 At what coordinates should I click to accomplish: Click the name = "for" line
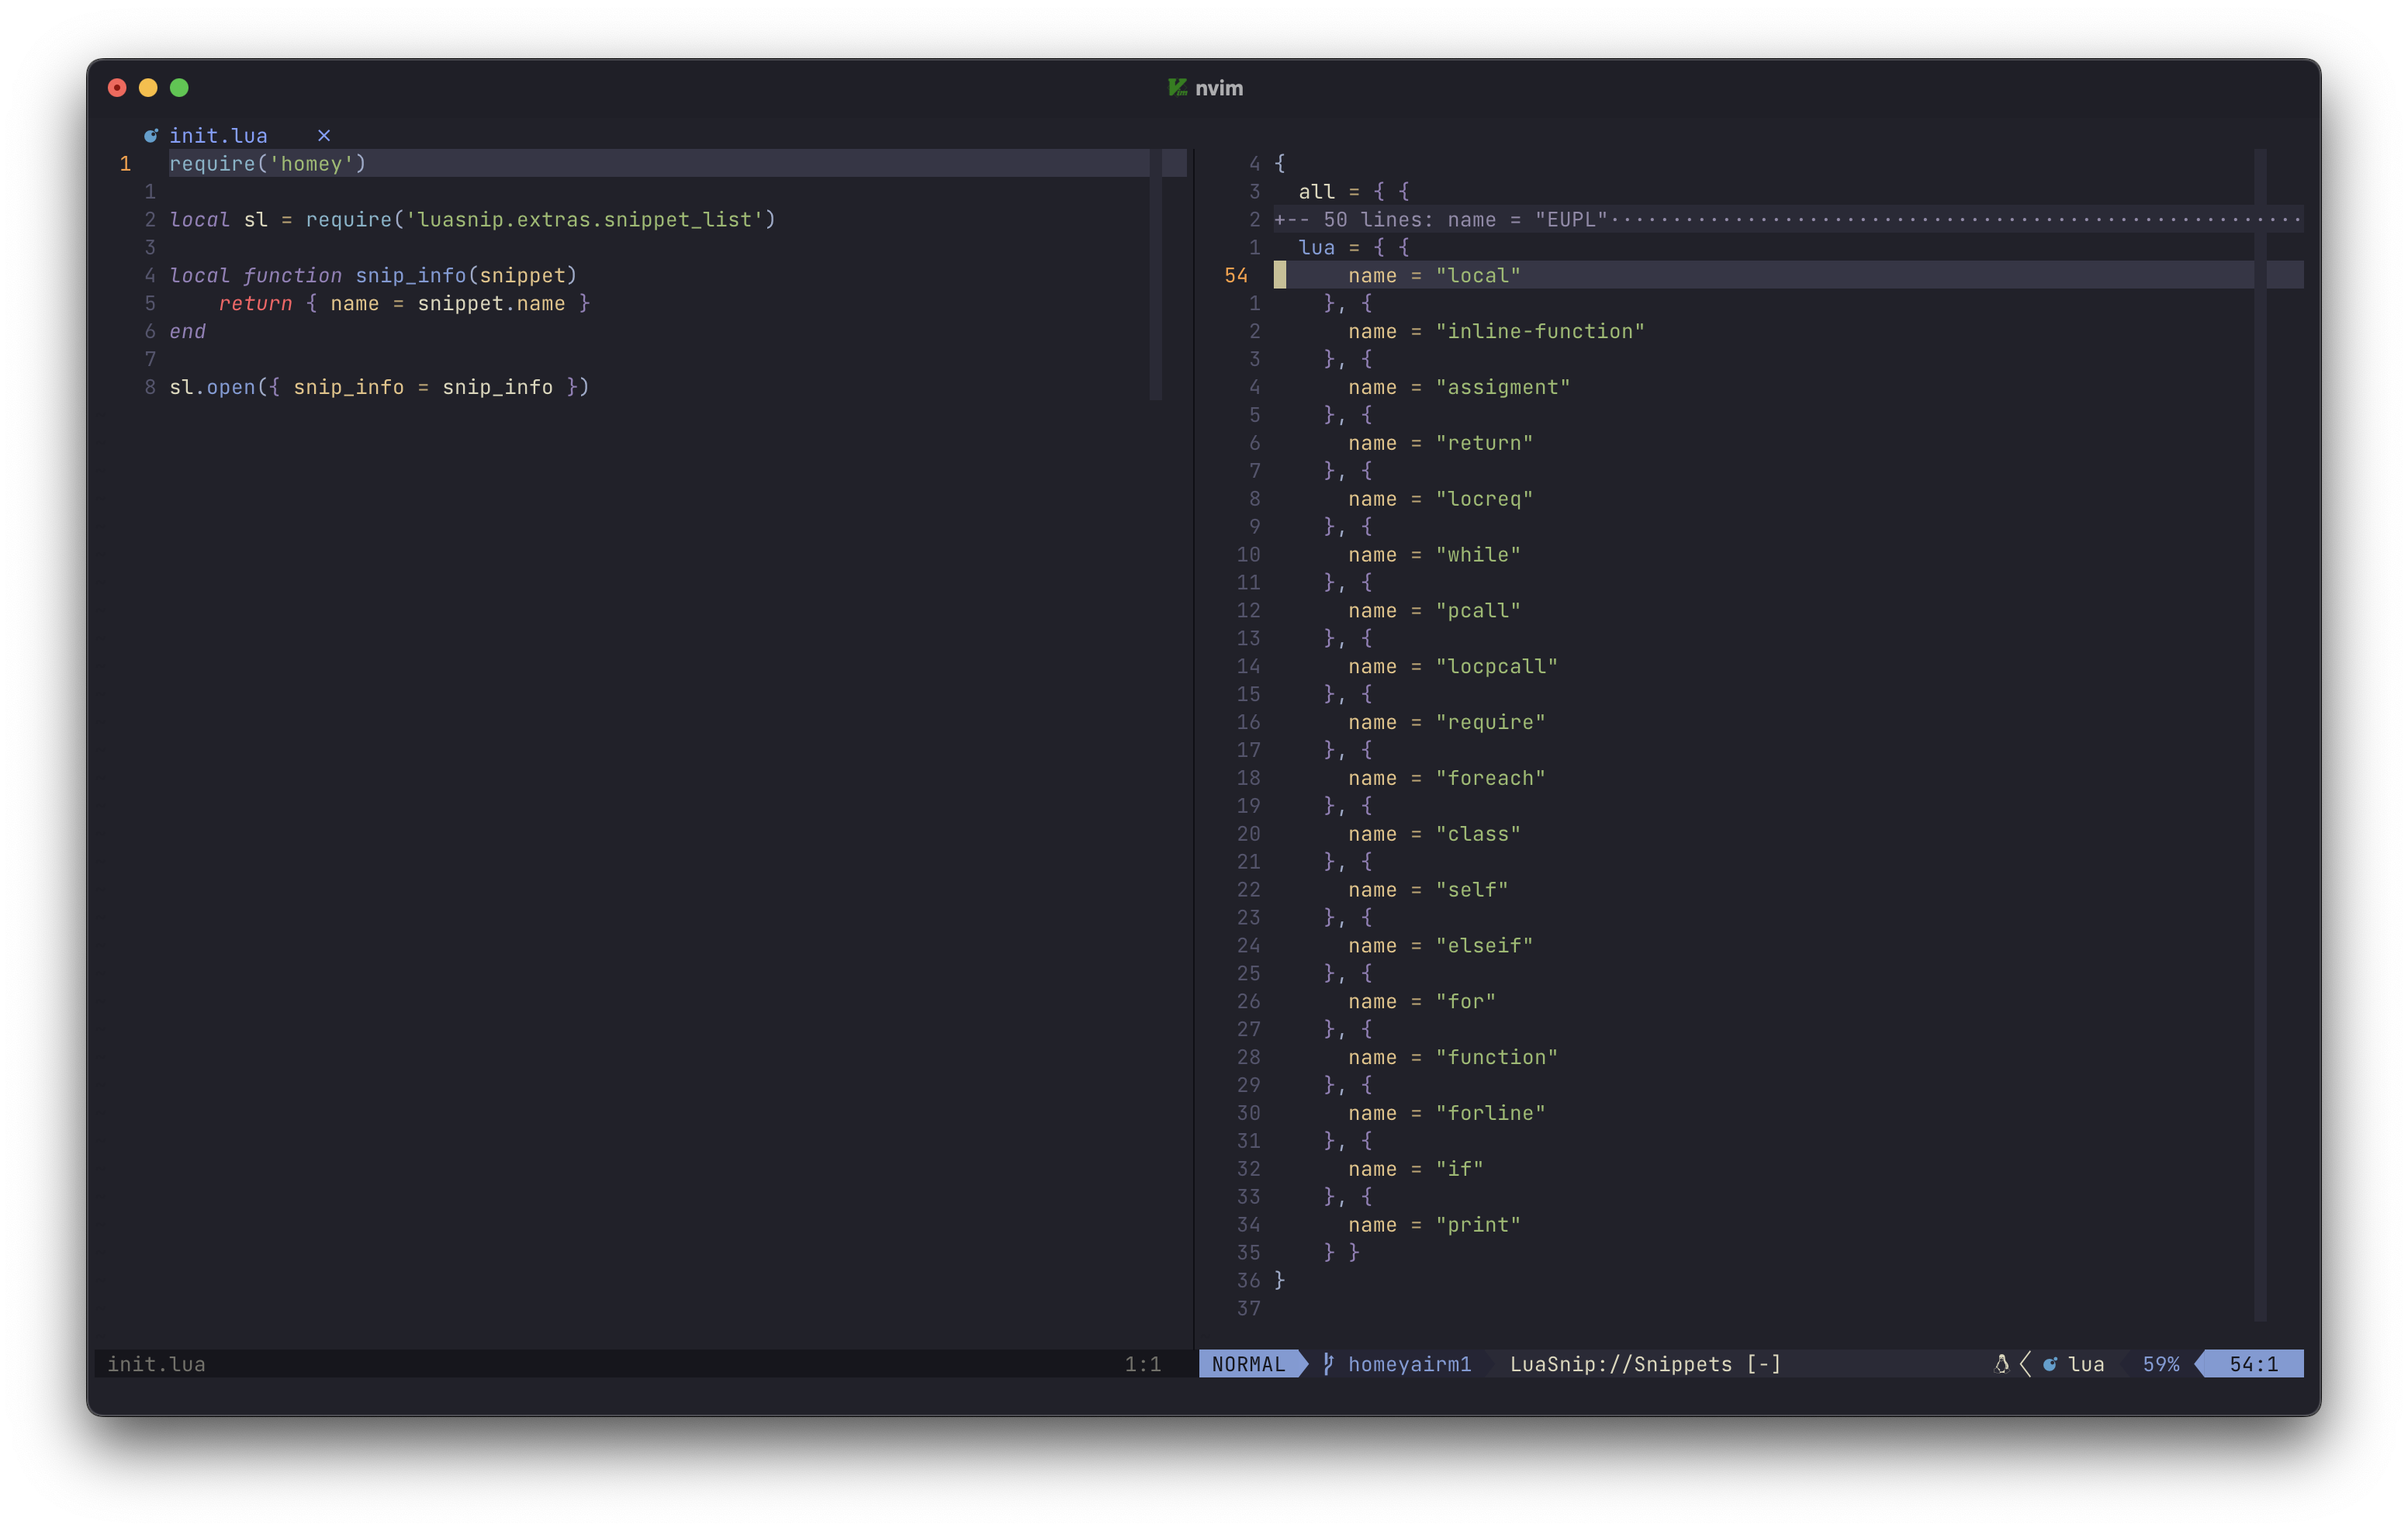[1422, 1003]
